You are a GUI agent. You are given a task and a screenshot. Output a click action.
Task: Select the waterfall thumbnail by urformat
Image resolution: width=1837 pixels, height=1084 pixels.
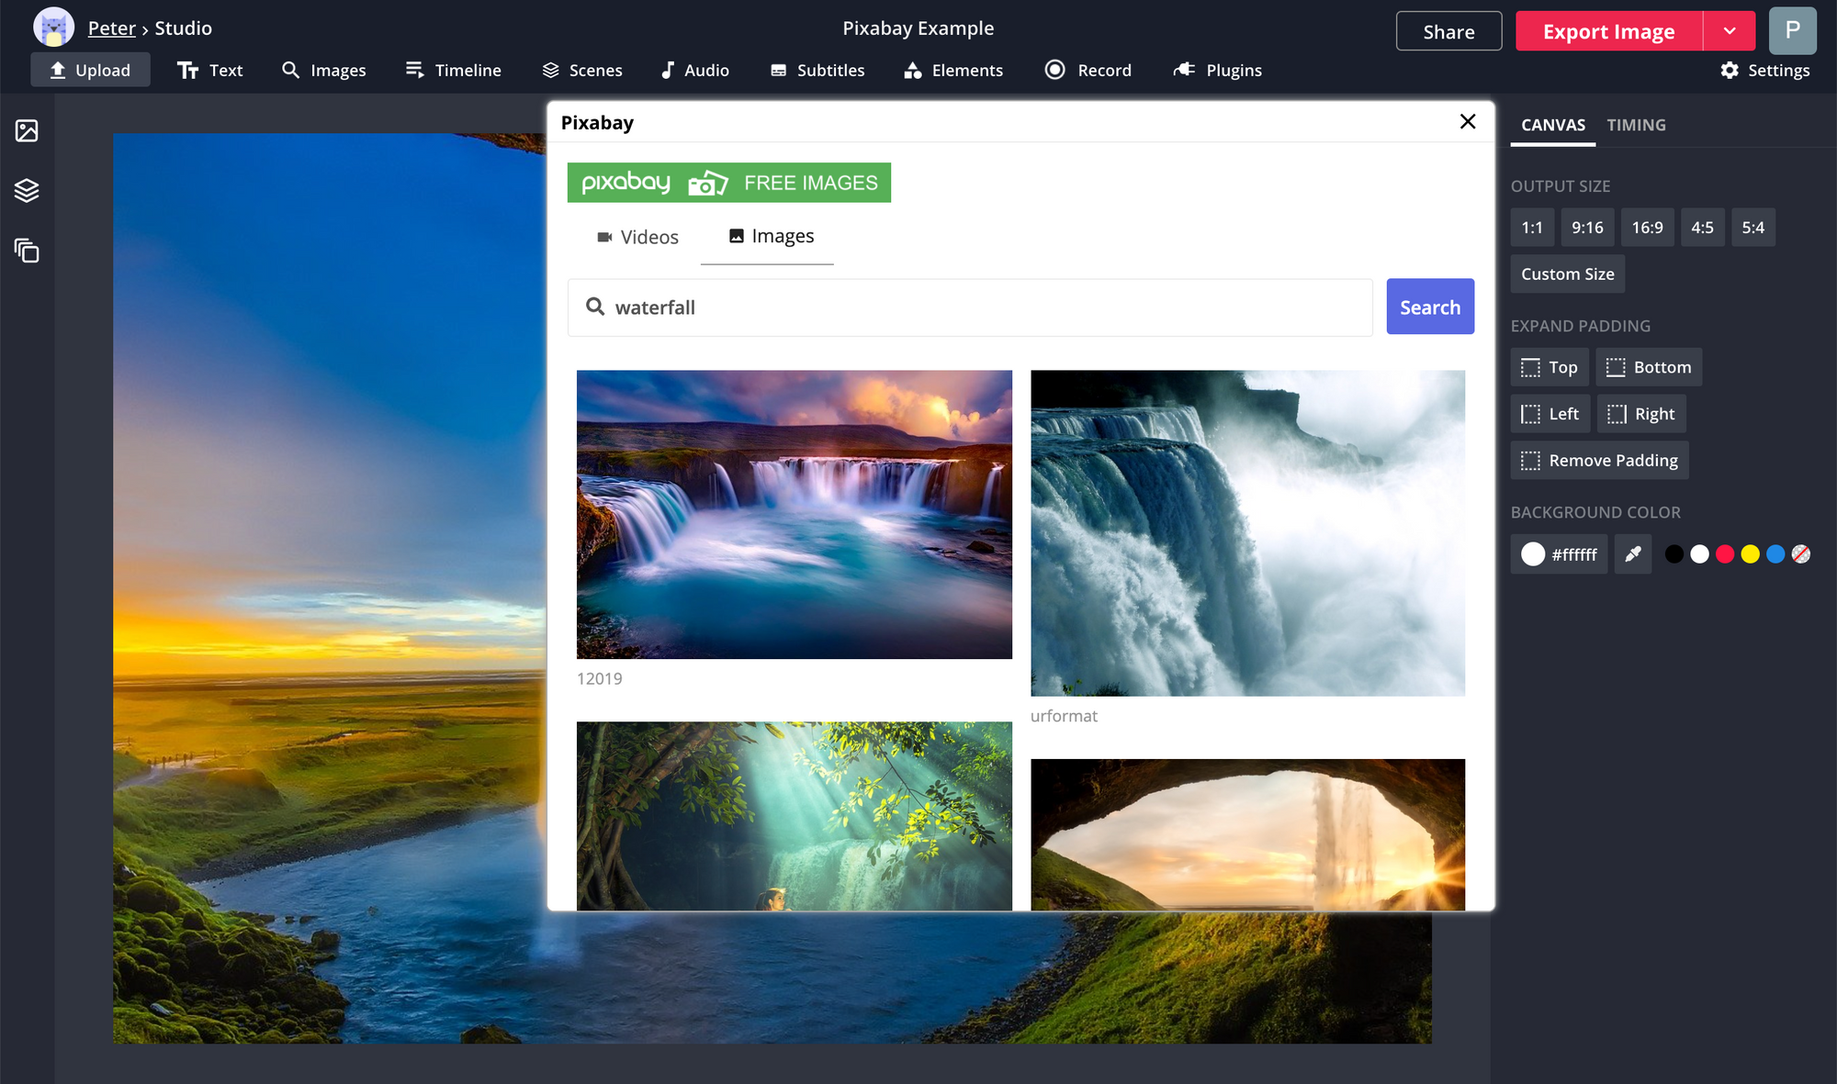pyautogui.click(x=1247, y=532)
